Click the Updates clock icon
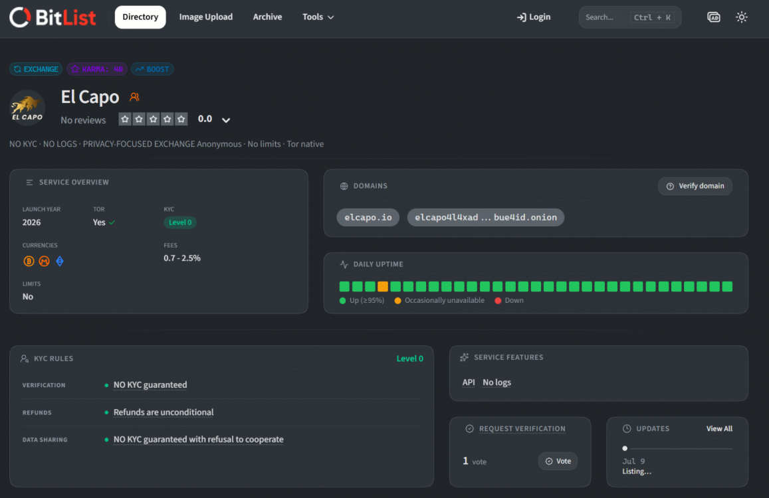Viewport: 769px width, 498px height. click(x=627, y=429)
